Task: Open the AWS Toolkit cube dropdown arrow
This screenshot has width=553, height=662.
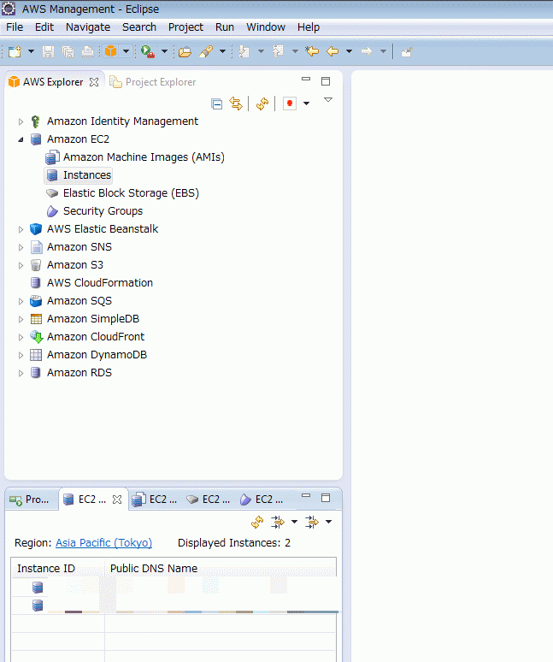Action: click(126, 51)
